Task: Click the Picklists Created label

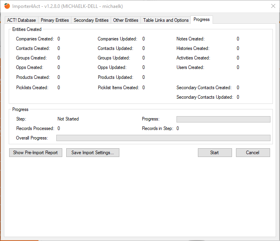Action: click(x=32, y=88)
